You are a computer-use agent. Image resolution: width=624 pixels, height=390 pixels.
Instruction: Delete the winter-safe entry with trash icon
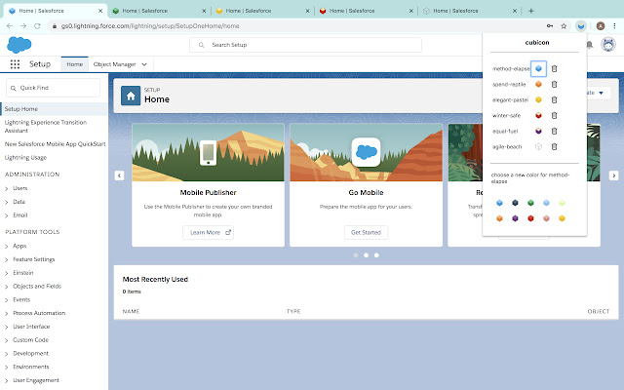click(x=554, y=115)
